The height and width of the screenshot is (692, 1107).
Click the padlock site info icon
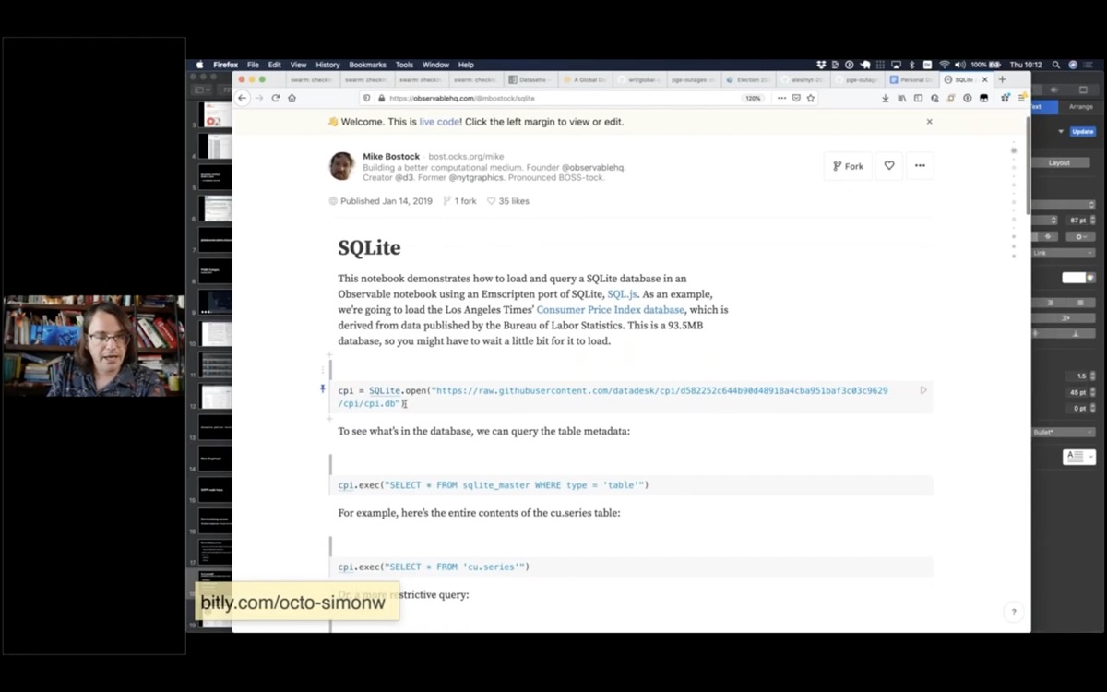point(381,98)
